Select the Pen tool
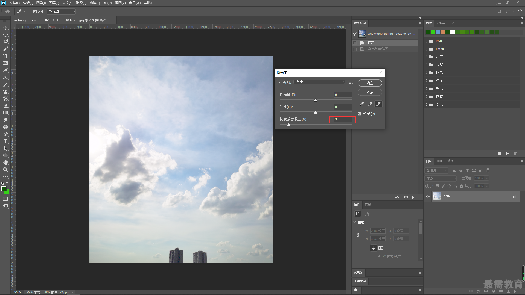 pyautogui.click(x=5, y=134)
